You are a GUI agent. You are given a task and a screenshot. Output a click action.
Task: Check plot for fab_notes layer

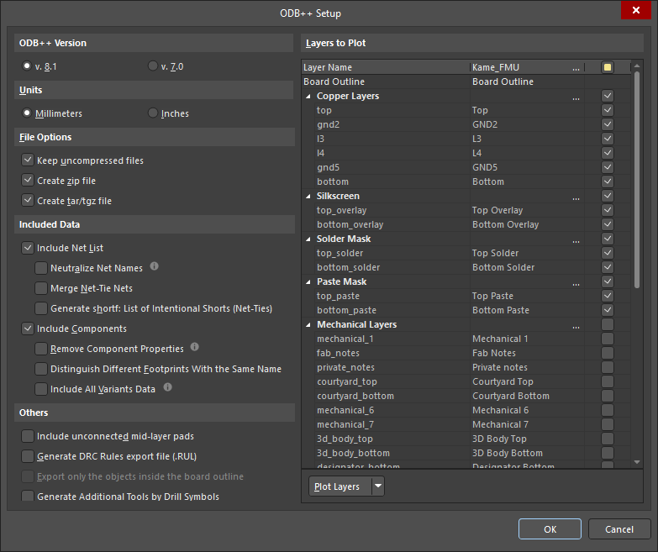[608, 352]
